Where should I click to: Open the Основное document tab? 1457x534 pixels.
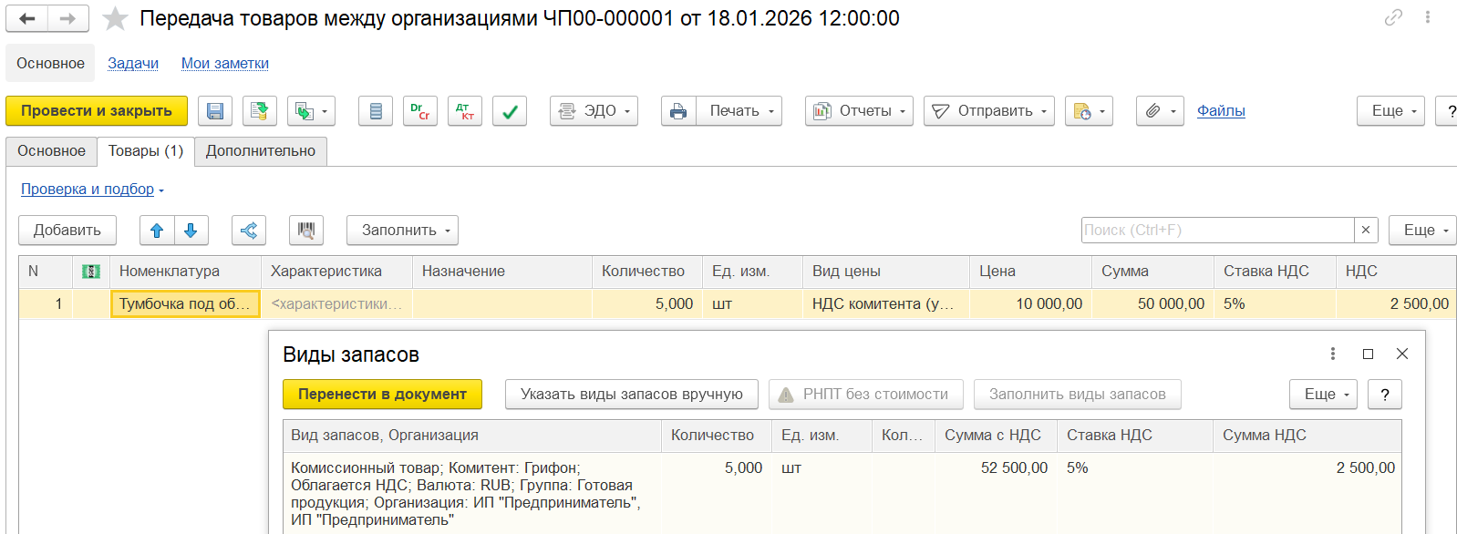pos(51,151)
